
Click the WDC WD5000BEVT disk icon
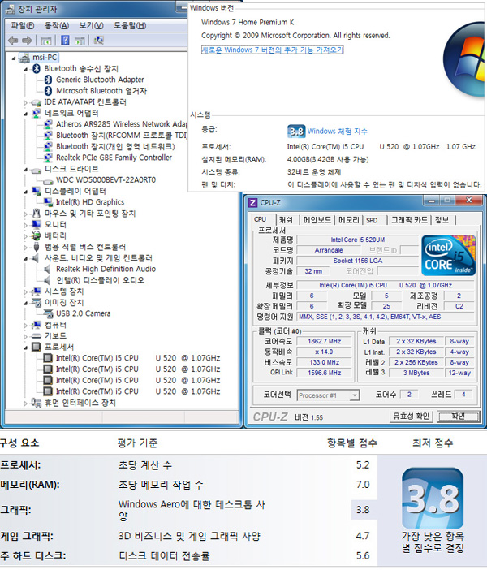(x=48, y=181)
